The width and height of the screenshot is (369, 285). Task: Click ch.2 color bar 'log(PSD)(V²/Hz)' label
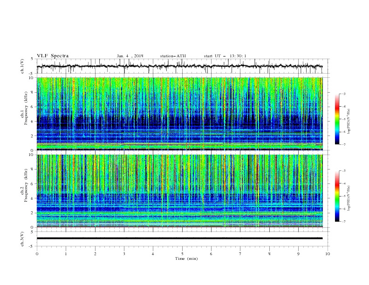(x=349, y=198)
